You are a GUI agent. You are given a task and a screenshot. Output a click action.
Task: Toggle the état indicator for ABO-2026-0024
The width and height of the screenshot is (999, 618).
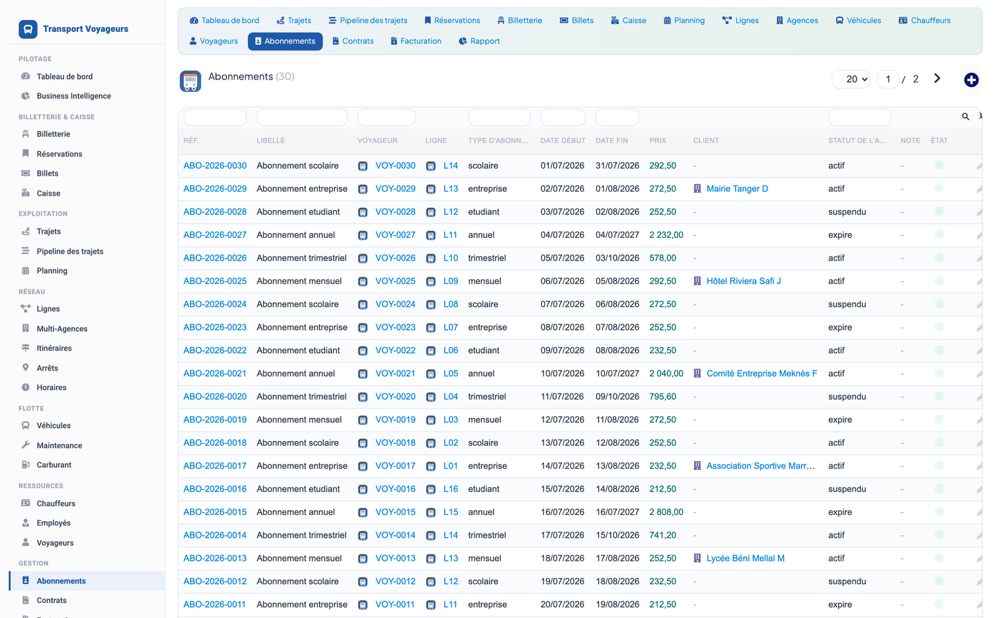(939, 303)
